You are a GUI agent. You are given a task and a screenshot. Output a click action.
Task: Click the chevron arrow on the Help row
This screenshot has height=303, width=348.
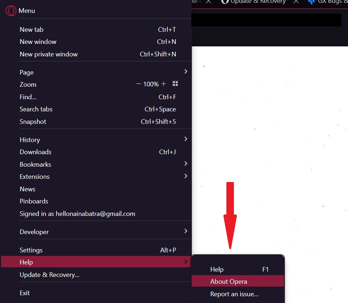point(186,262)
